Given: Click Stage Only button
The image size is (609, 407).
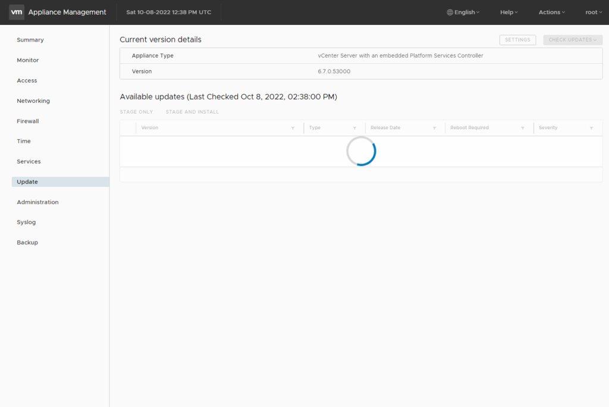Looking at the screenshot, I should point(136,112).
